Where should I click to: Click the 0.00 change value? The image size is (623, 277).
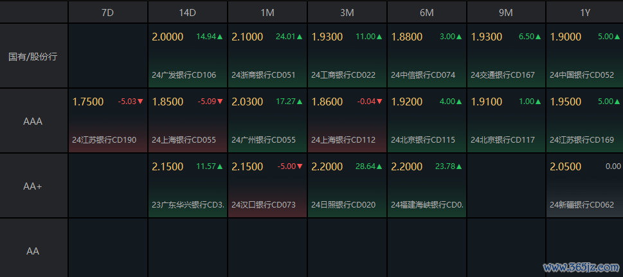coord(613,166)
